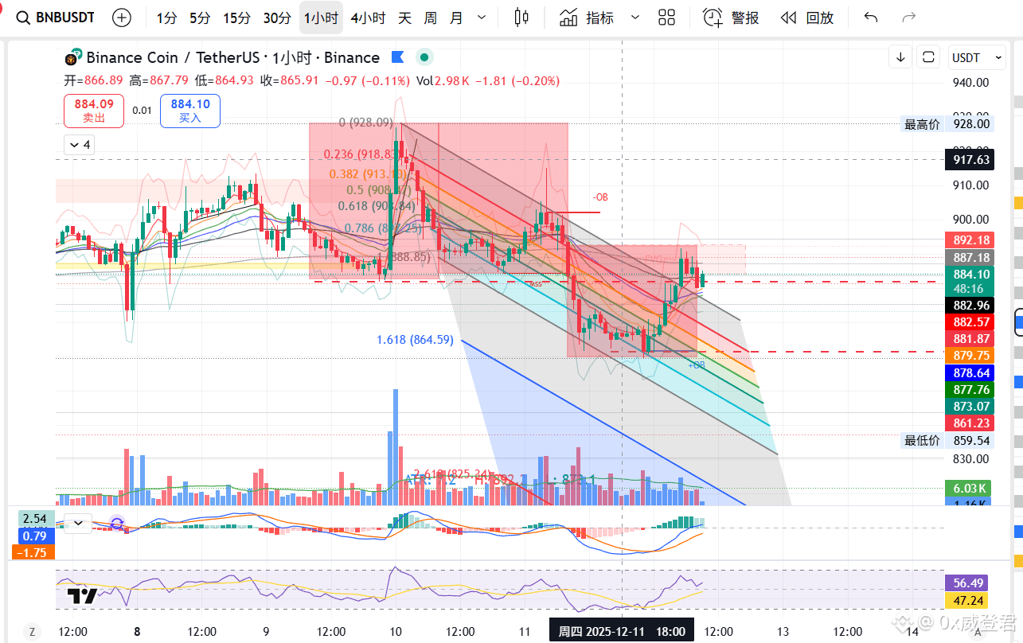Screen dimensions: 1023x643
Task: Expand the favorite indicators dropdown arrow
Action: (634, 18)
